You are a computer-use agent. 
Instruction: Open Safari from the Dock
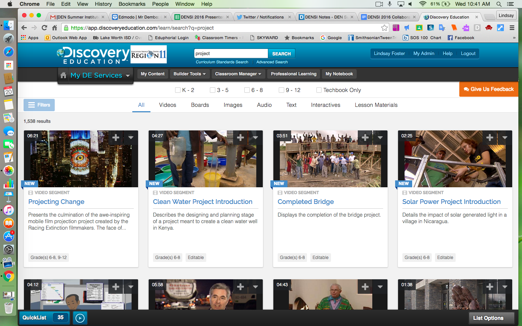coord(9,52)
